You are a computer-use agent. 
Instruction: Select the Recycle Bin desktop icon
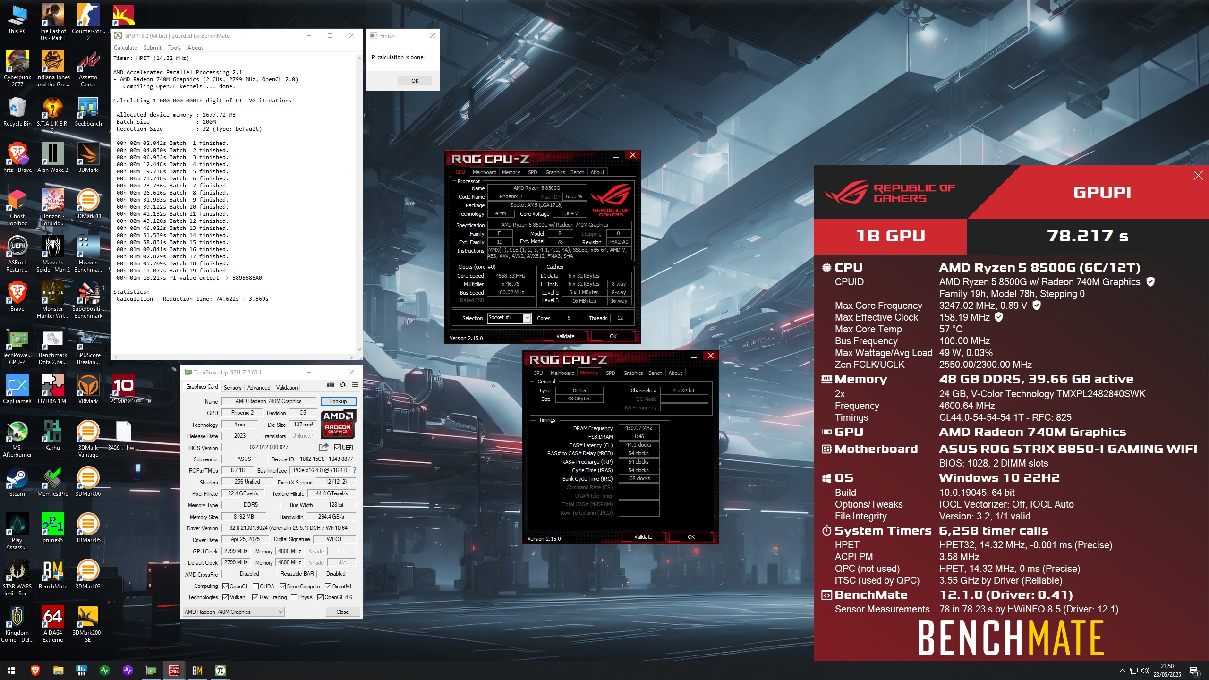(17, 112)
